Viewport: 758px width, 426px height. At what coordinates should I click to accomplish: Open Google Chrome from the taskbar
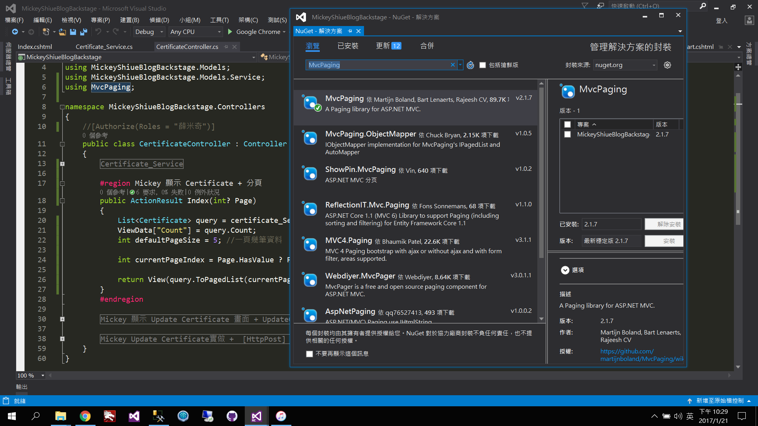85,416
